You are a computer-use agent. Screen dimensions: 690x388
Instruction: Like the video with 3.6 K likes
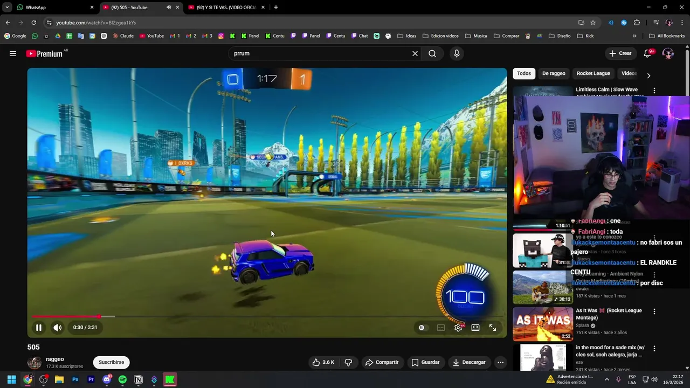coord(323,362)
